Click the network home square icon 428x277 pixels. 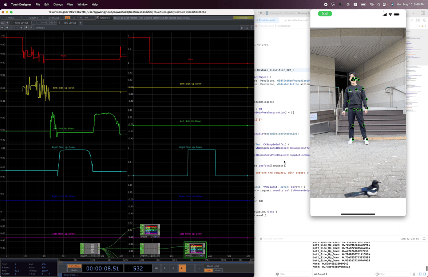pyautogui.click(x=7, y=28)
